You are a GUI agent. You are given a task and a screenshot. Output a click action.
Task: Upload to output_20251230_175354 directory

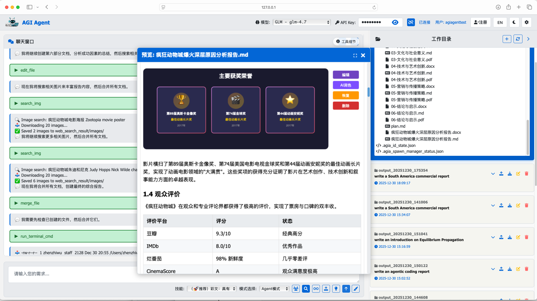[x=501, y=174]
